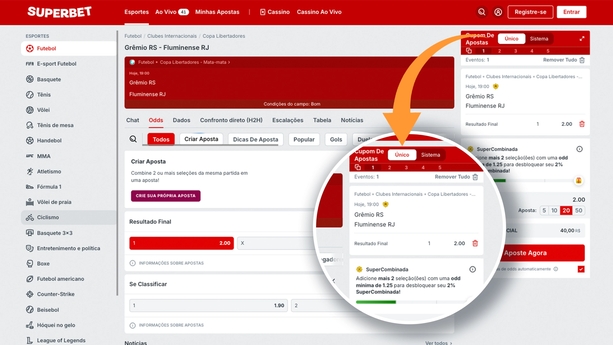Open Minhas Apostas menu
The height and width of the screenshot is (345, 613).
[x=217, y=12]
